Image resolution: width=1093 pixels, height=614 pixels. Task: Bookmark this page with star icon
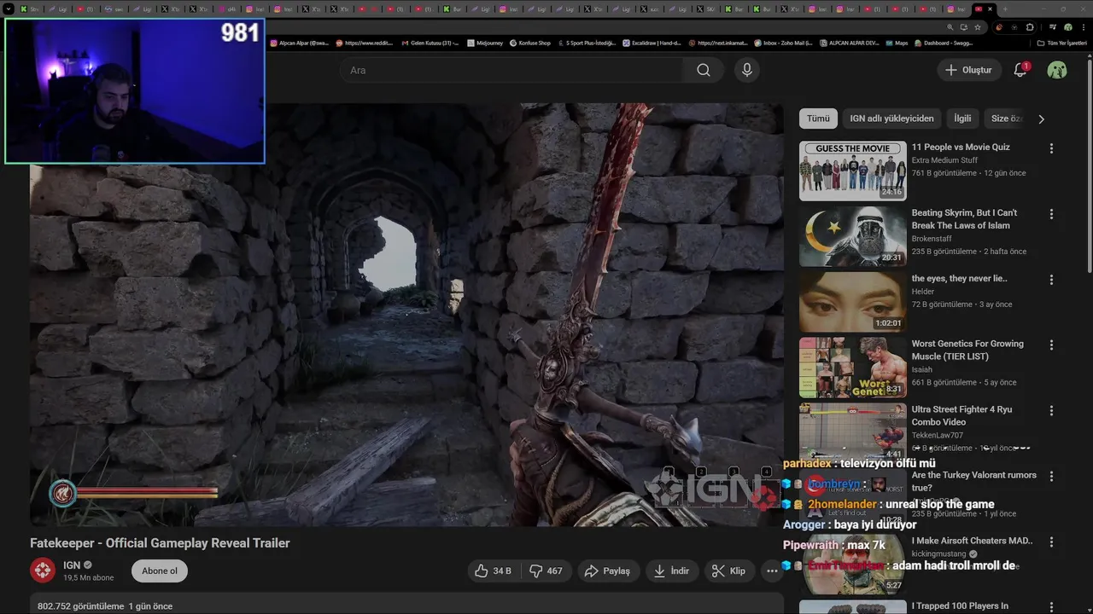pyautogui.click(x=978, y=27)
